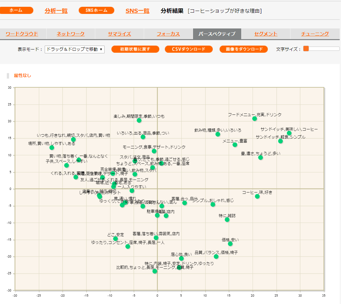Select the 楽しみ,期間限定,季節,いつも data point
Image resolution: width=341 pixels, height=304 pixels.
coord(139,120)
